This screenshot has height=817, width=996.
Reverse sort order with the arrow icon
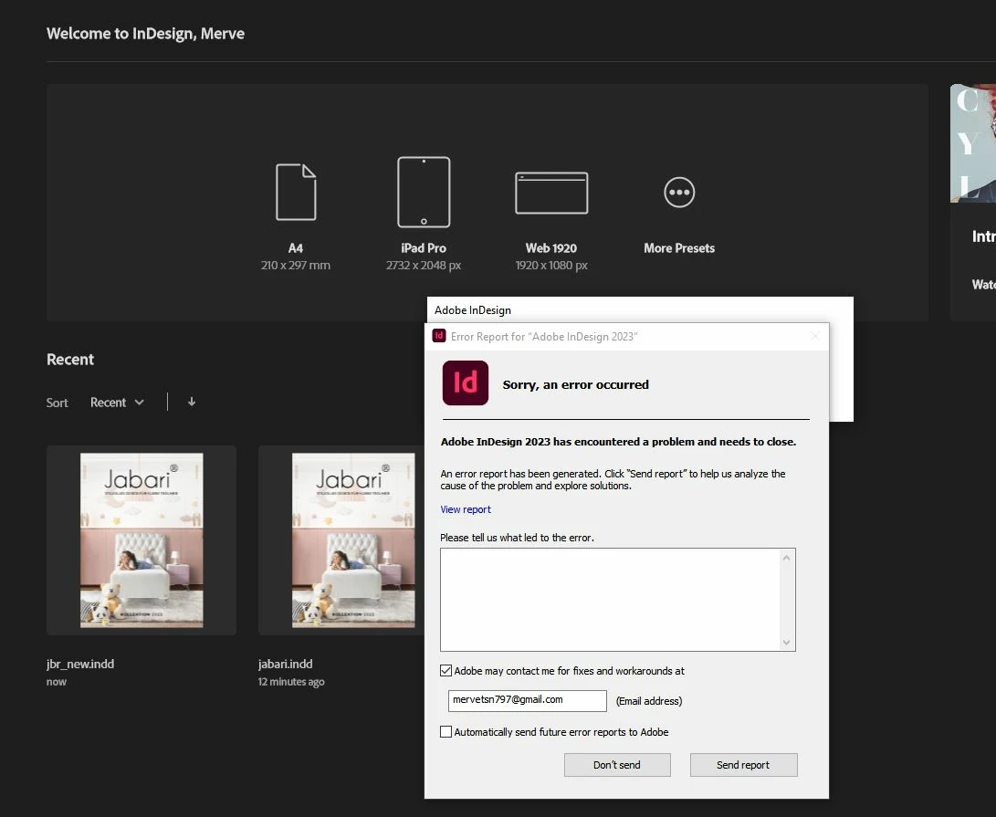pyautogui.click(x=191, y=402)
